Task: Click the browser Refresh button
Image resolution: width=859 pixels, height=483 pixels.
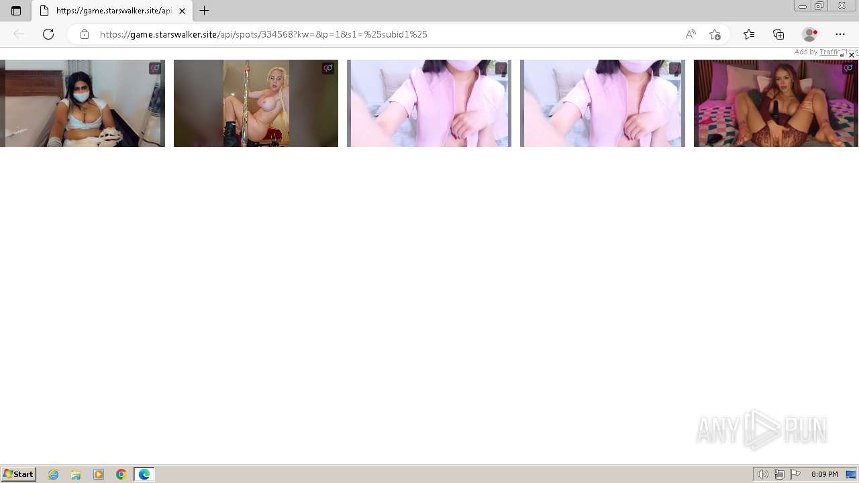Action: (x=48, y=34)
